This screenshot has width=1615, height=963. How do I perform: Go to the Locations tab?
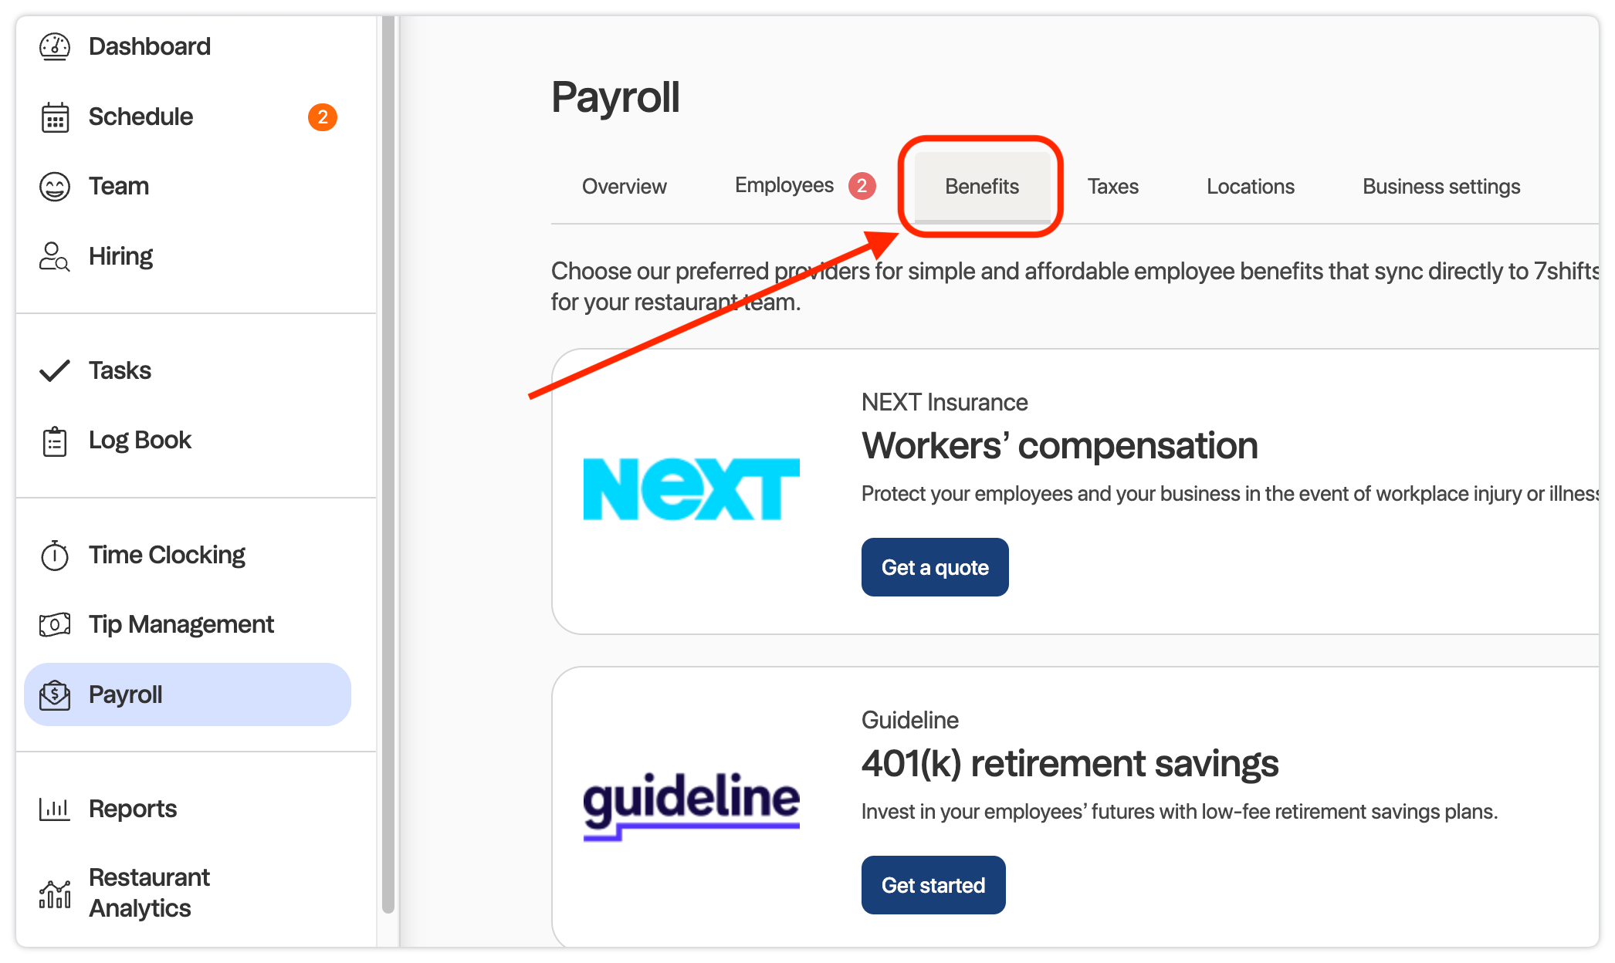pyautogui.click(x=1250, y=187)
